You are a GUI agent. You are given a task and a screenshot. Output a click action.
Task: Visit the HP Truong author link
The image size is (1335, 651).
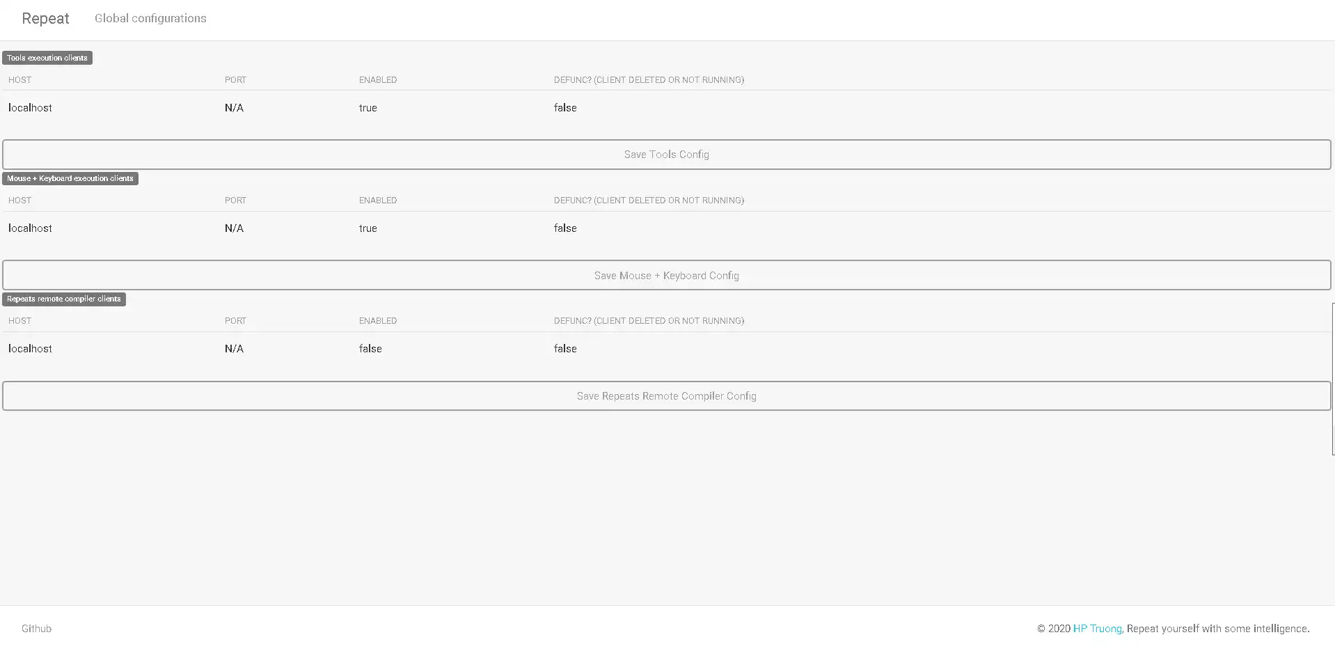pyautogui.click(x=1097, y=629)
